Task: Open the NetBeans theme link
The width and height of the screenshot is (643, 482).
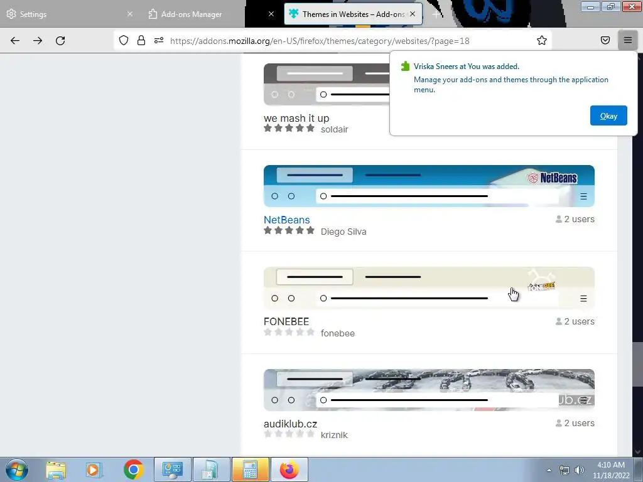Action: (x=286, y=220)
